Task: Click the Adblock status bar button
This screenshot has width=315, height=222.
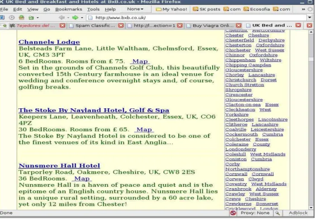Action: click(x=298, y=213)
